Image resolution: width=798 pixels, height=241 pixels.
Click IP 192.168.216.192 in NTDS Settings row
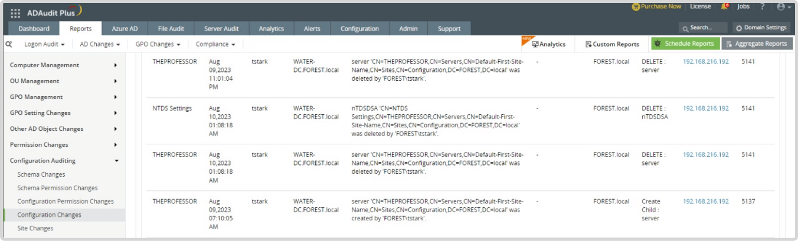point(705,108)
